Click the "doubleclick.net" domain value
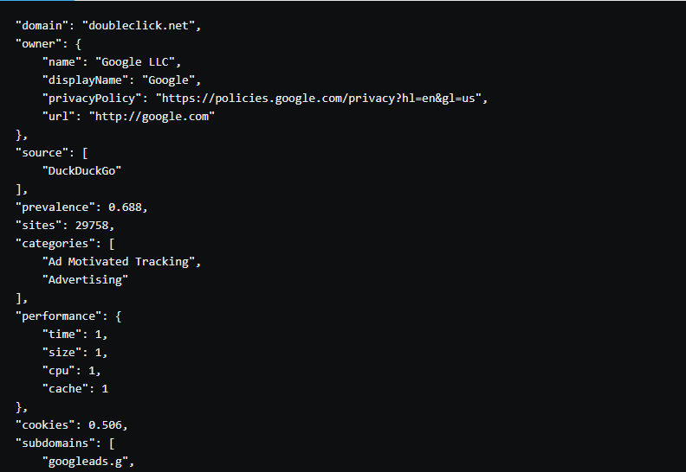686x472 pixels. (x=139, y=26)
